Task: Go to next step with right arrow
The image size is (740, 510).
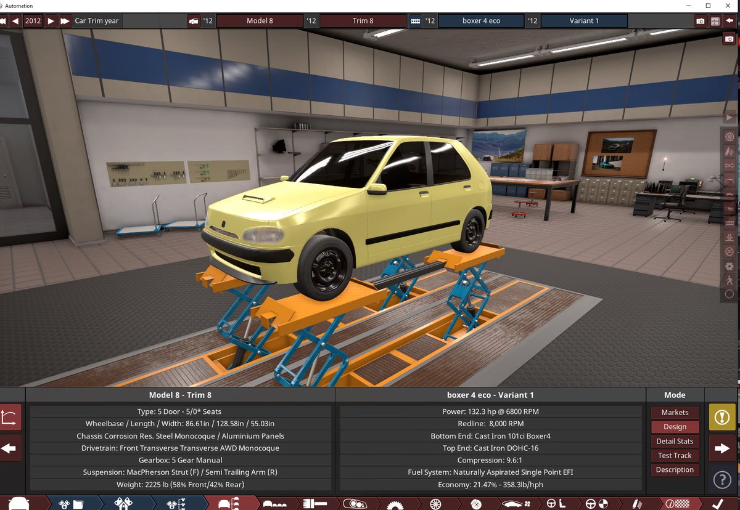Action: click(x=721, y=448)
